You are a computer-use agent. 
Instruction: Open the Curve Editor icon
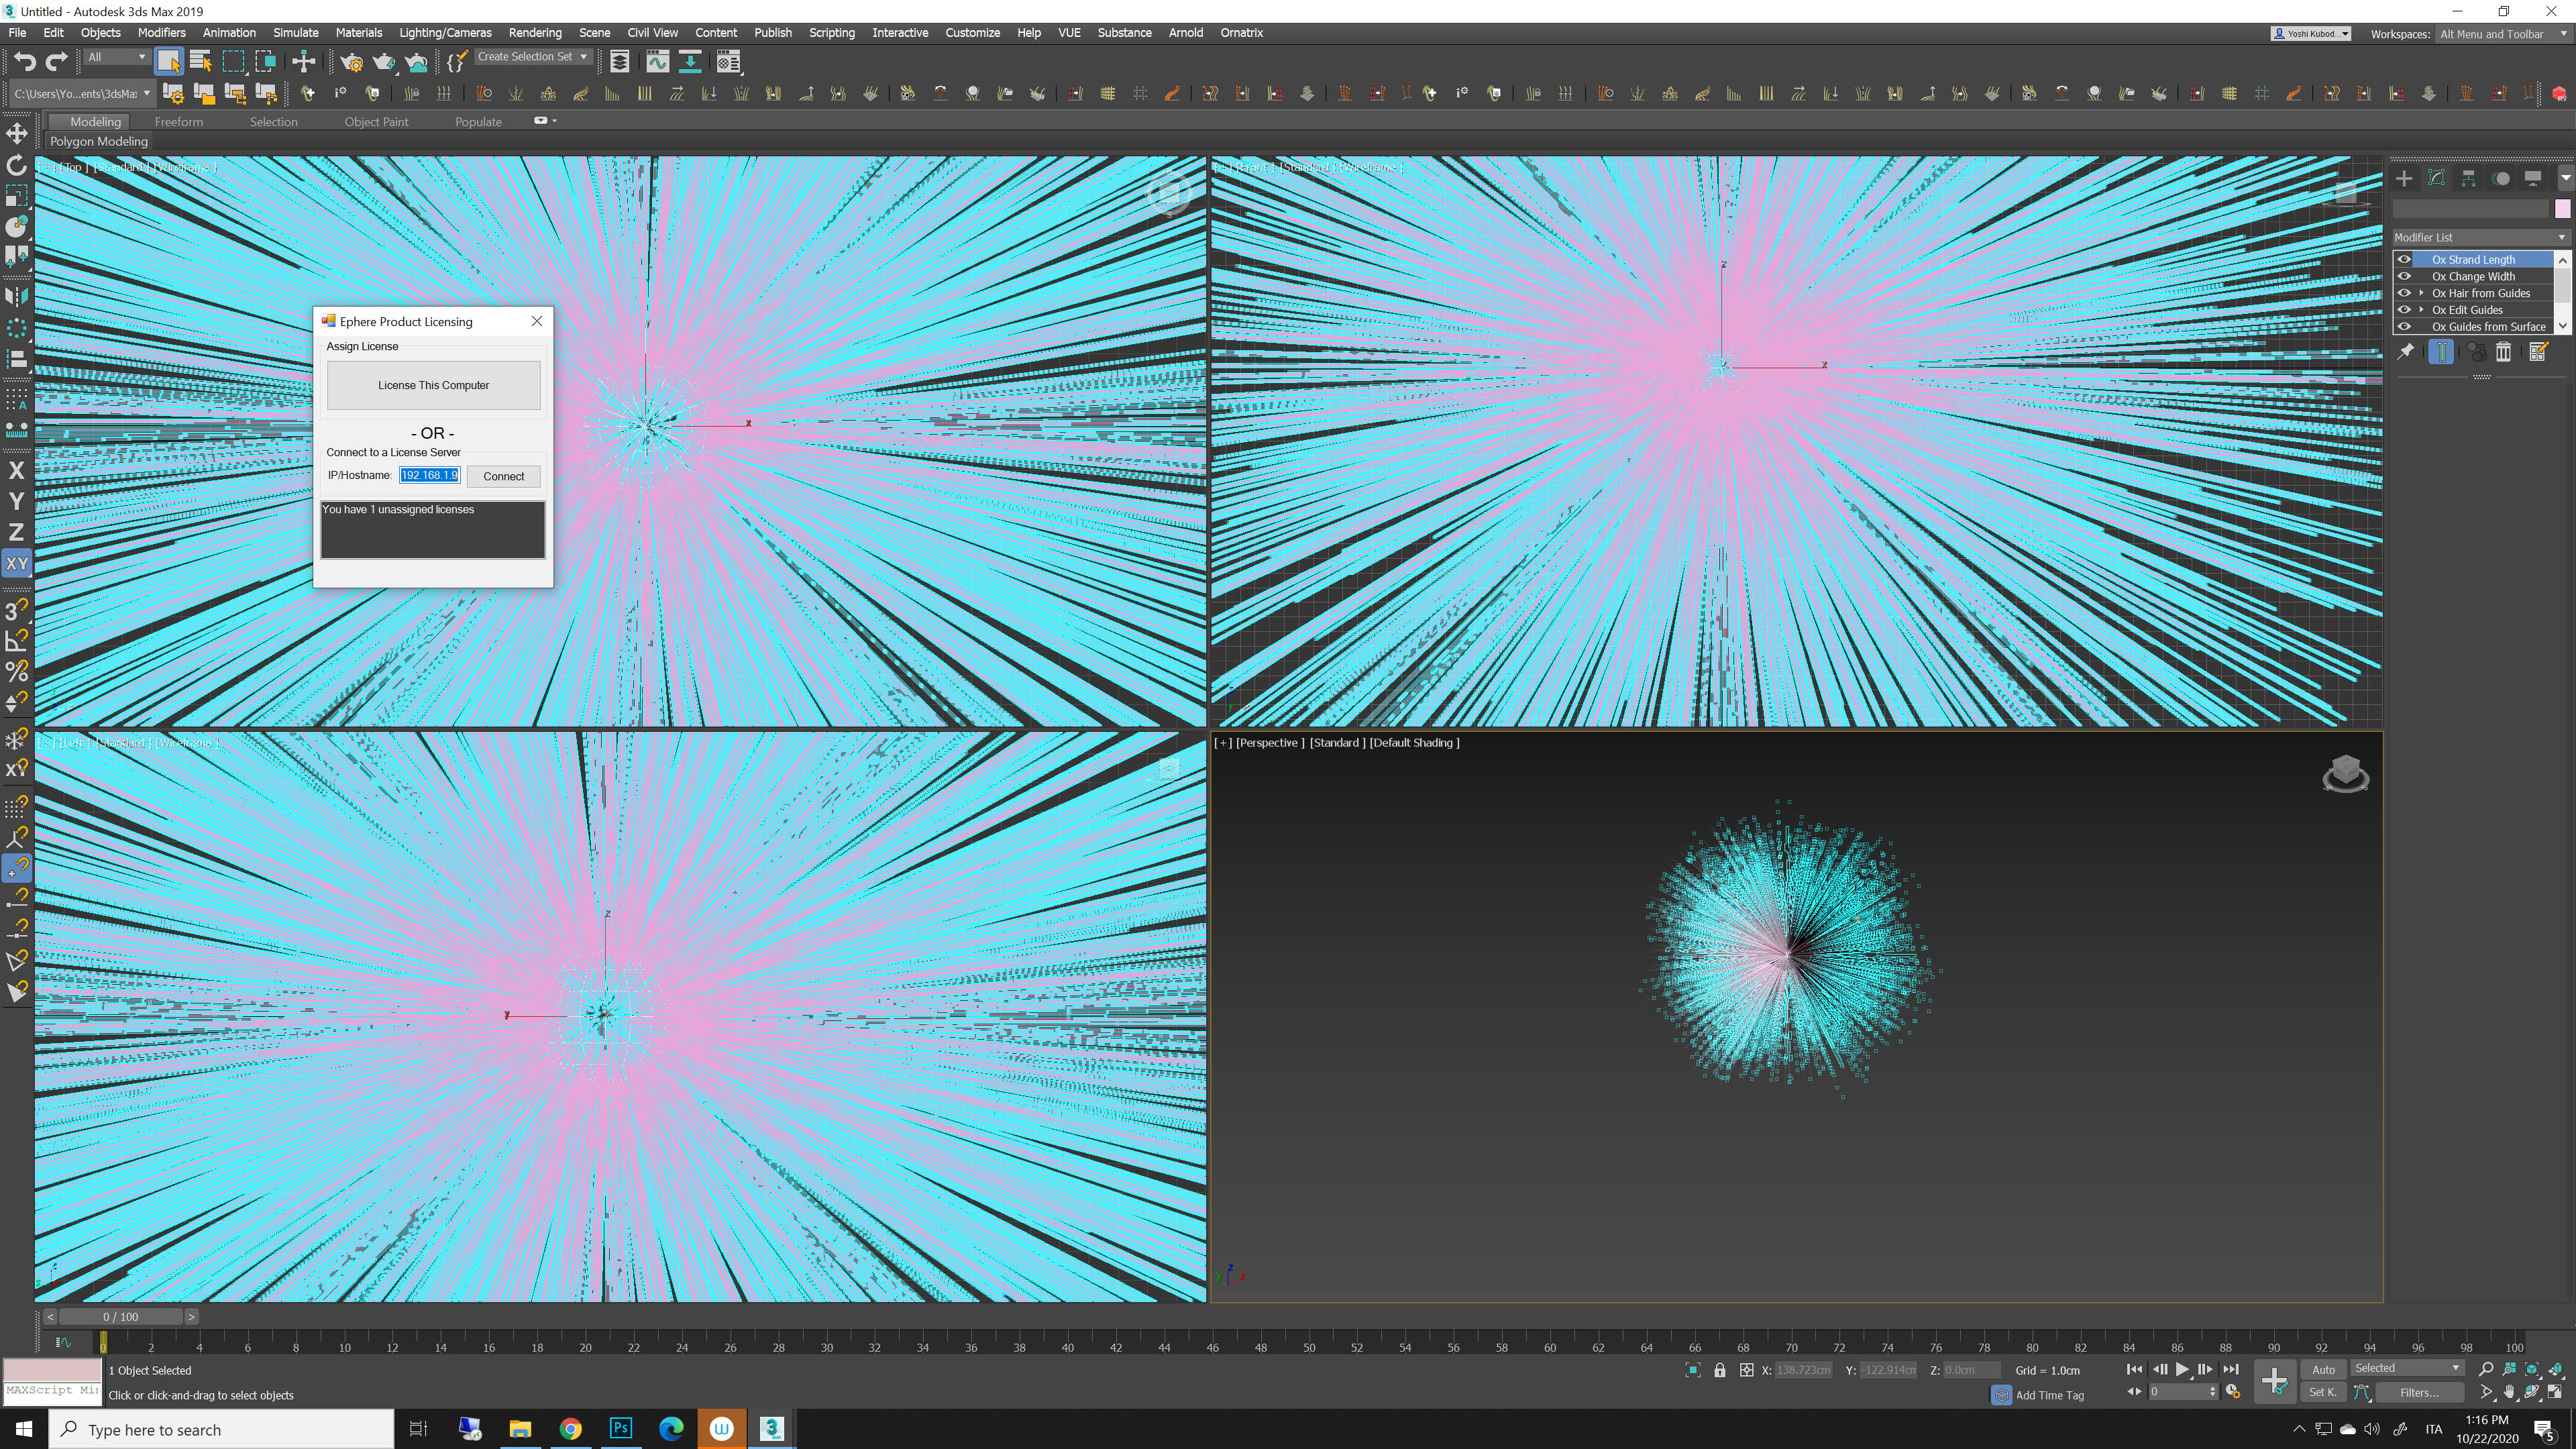[657, 62]
